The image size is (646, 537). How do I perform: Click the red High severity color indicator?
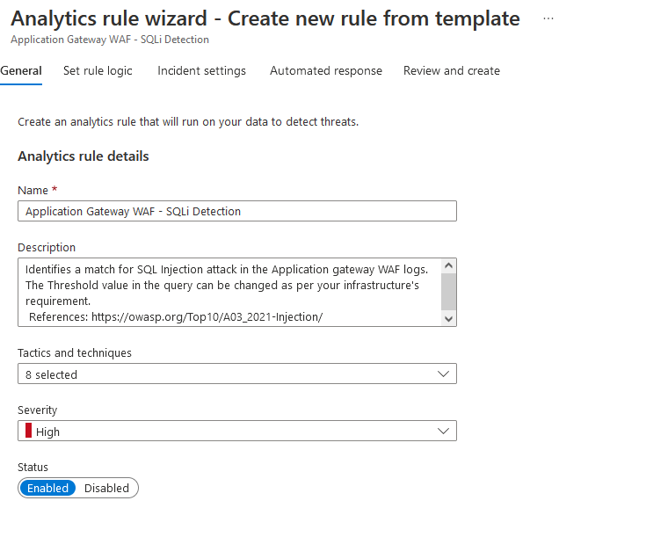click(x=28, y=432)
